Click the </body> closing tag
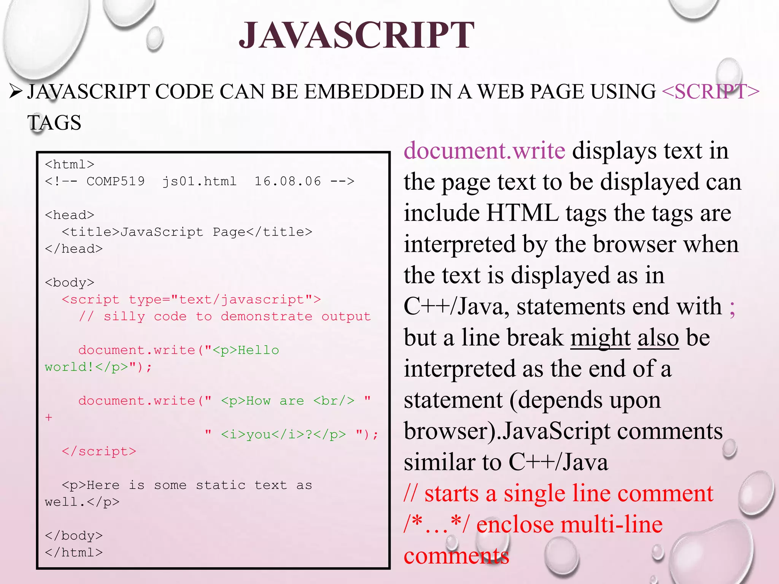This screenshot has height=584, width=779. tap(74, 535)
